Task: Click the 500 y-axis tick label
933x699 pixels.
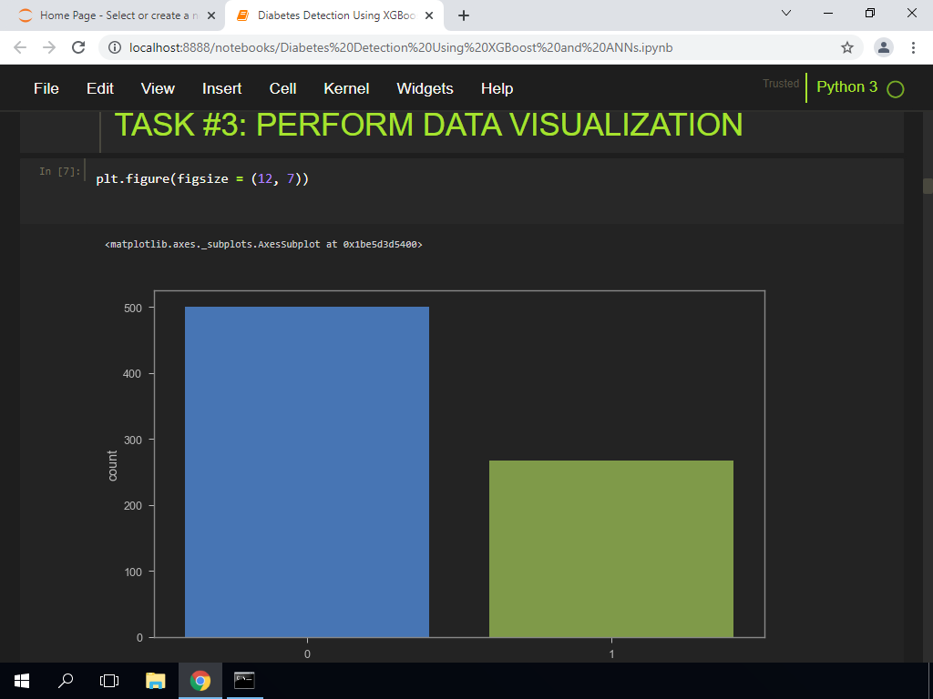Action: (x=133, y=308)
